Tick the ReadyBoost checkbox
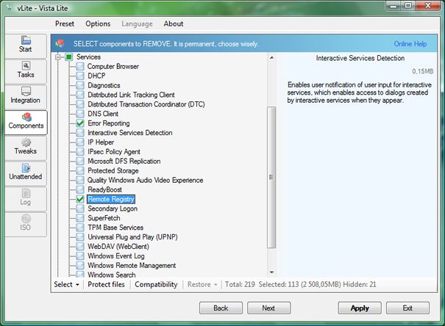Viewport: 445px width, 326px height. pos(80,189)
